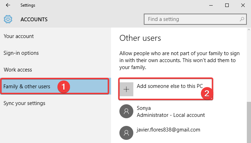
Task: Click "Add someone else to this PC"
Action: [170, 86]
